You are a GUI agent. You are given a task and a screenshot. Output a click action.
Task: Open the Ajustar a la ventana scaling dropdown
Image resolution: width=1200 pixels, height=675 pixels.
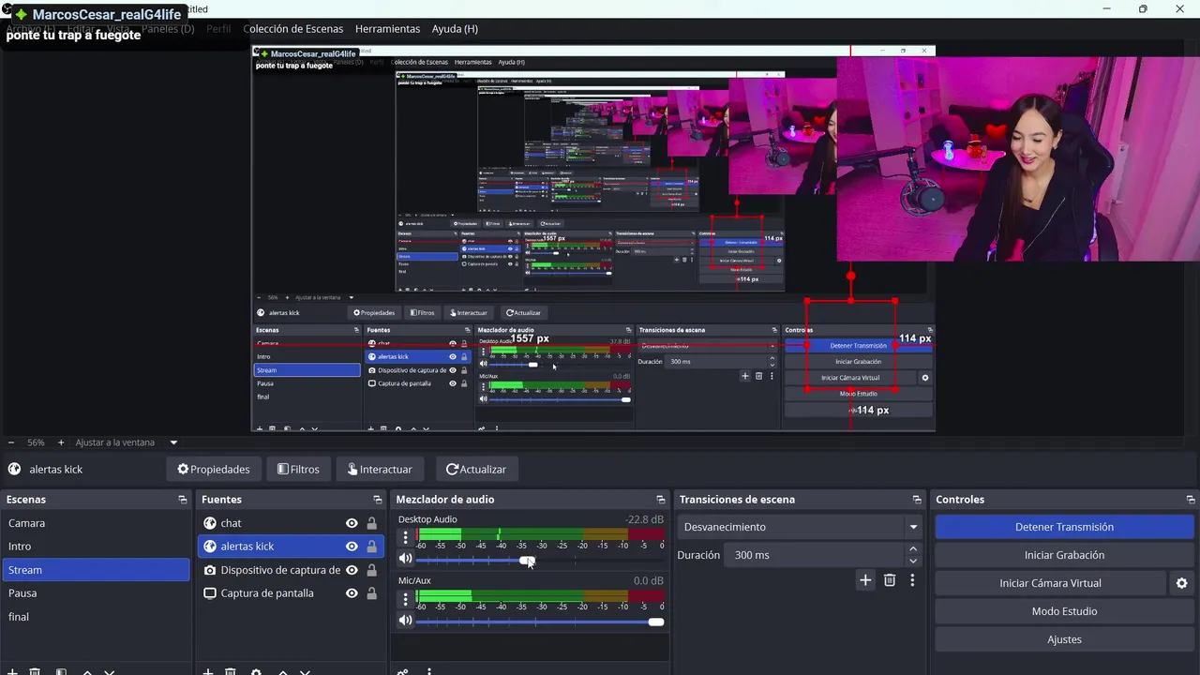click(x=173, y=442)
